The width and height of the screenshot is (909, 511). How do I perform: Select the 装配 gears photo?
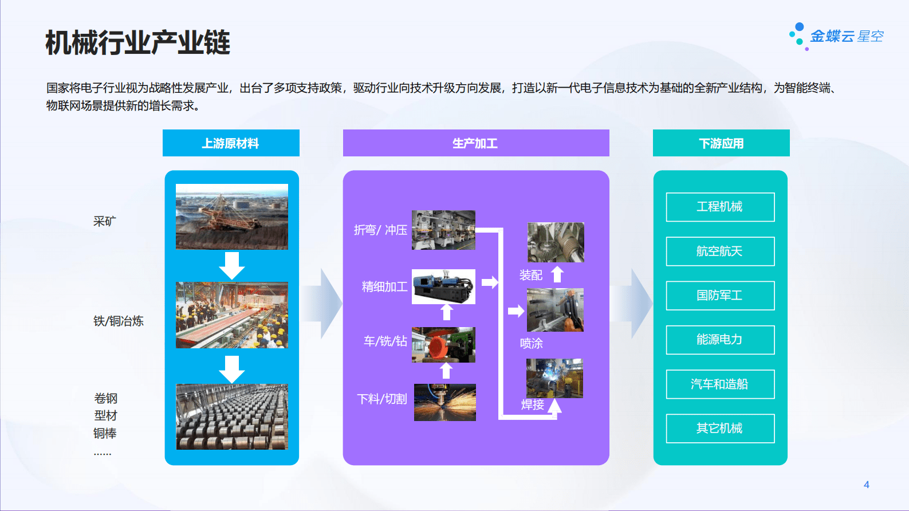(556, 242)
